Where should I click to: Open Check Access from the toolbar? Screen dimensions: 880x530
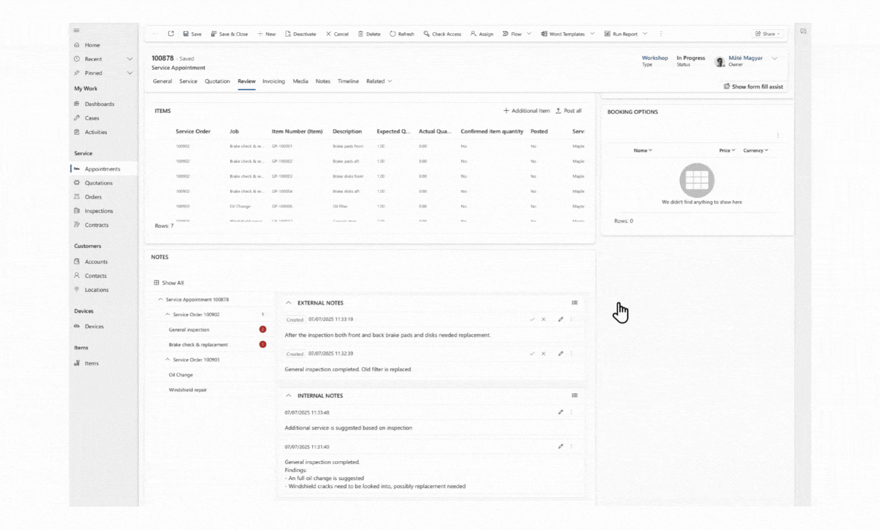[442, 34]
